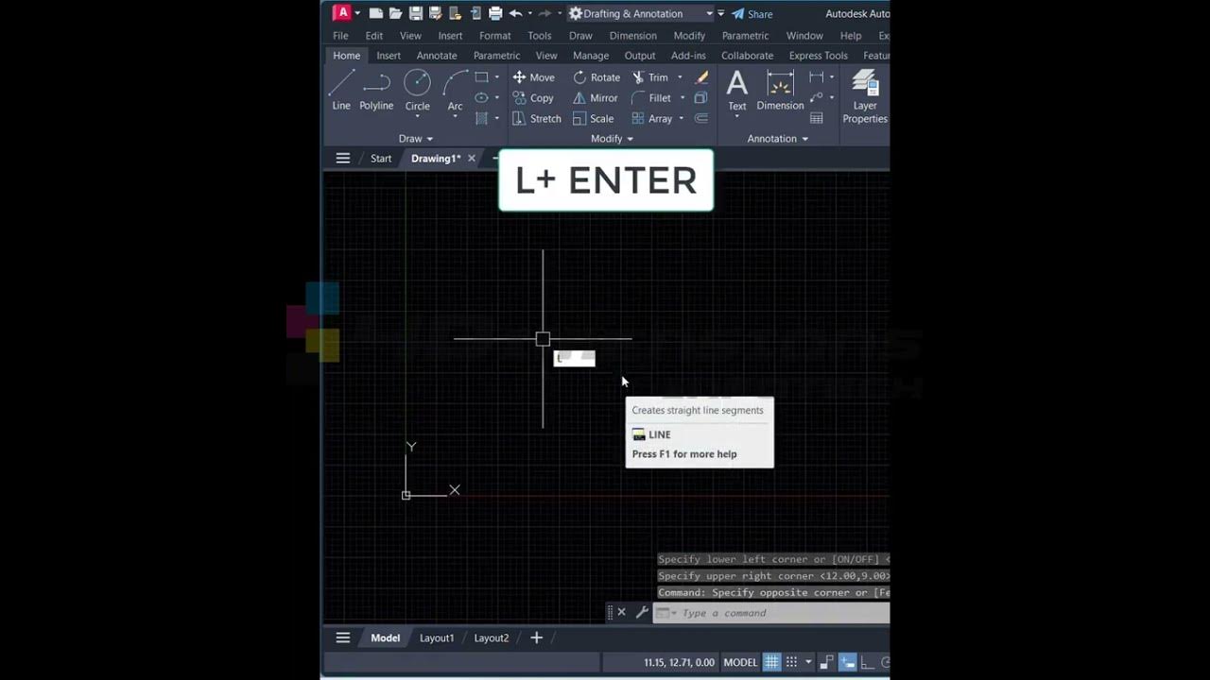Toggle dynamic input in status bar
The width and height of the screenshot is (1210, 680).
coord(848,662)
